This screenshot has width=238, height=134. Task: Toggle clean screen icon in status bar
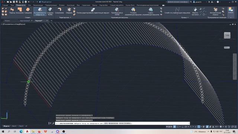click(232, 127)
